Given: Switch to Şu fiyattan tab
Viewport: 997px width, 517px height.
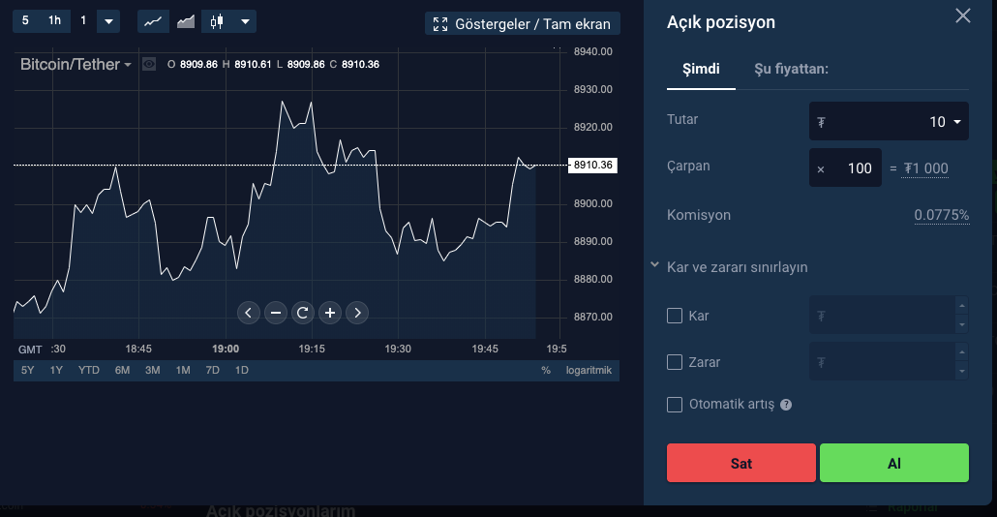Looking at the screenshot, I should [791, 69].
